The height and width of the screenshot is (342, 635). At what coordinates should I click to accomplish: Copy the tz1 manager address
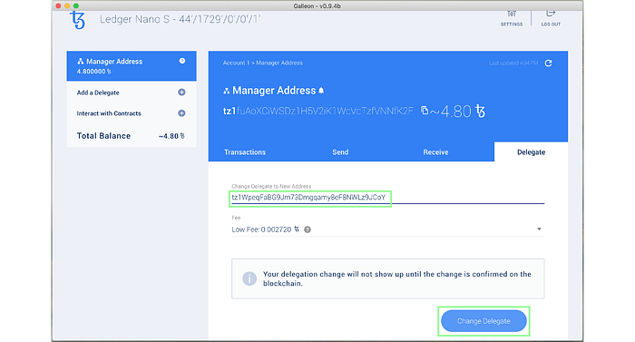(x=425, y=110)
